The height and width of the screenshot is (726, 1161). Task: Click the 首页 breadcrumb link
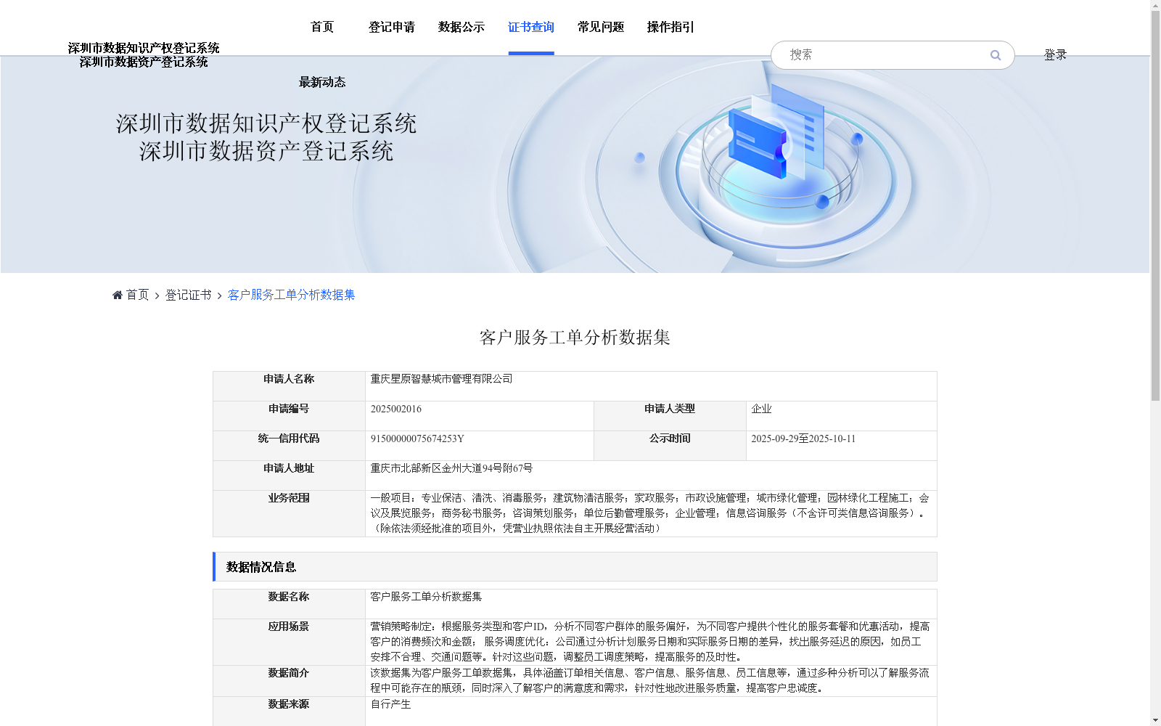click(x=137, y=295)
